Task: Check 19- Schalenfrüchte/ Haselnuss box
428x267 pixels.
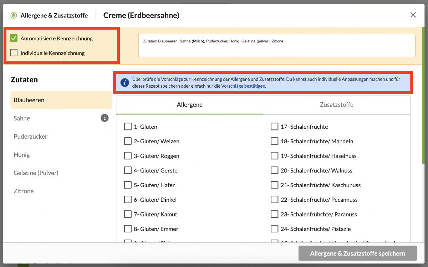Action: point(274,156)
